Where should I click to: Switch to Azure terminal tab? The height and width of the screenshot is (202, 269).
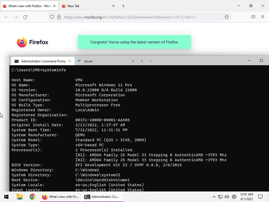[106, 61]
